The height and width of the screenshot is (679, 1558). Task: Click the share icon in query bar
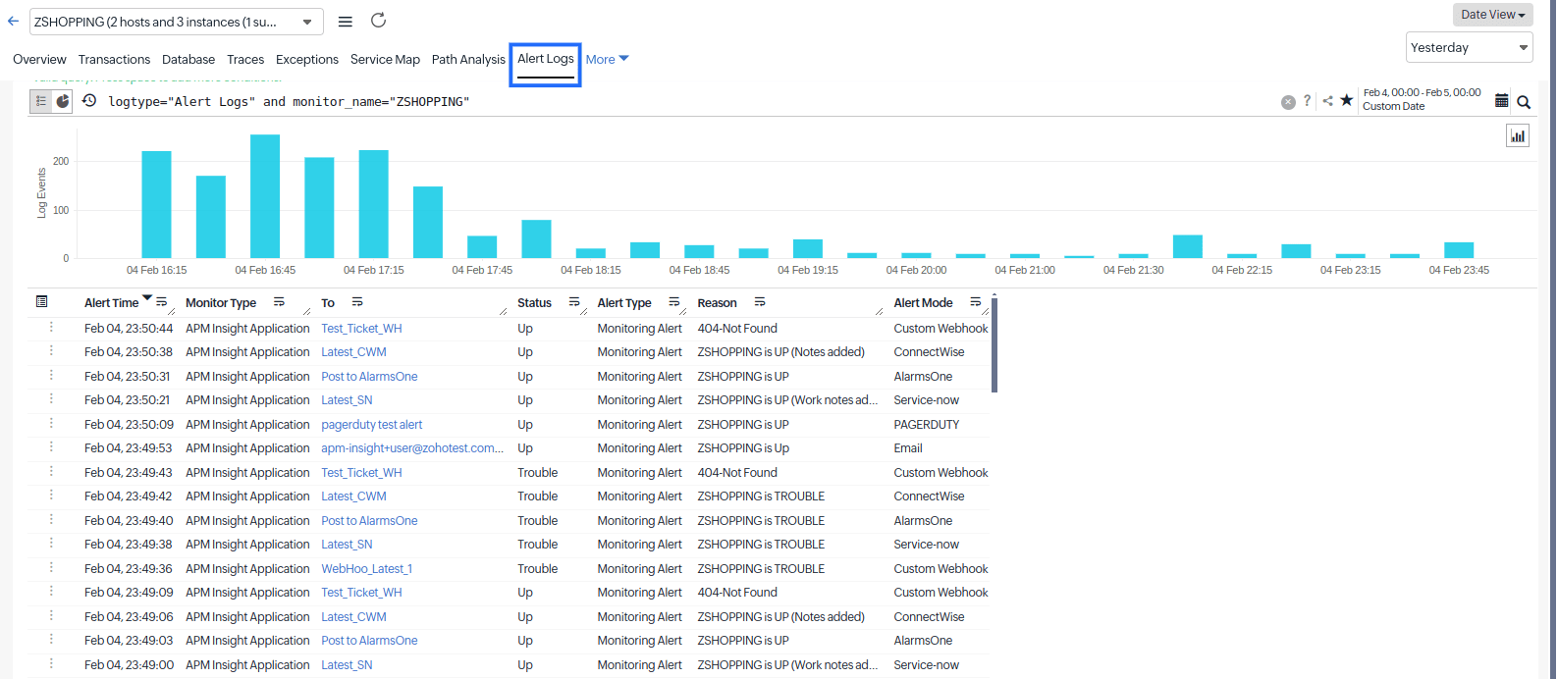1327,101
